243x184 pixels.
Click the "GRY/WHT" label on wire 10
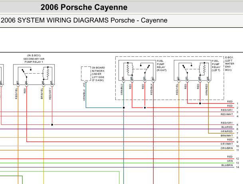point(227,144)
